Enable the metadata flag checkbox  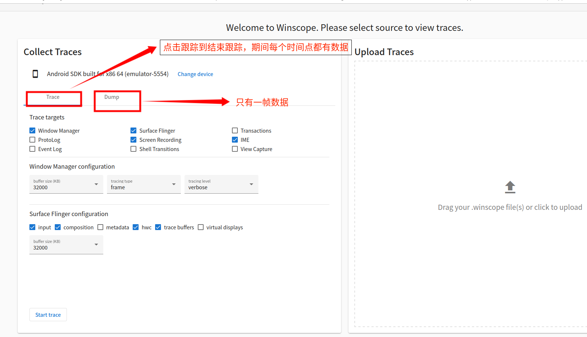pyautogui.click(x=100, y=227)
